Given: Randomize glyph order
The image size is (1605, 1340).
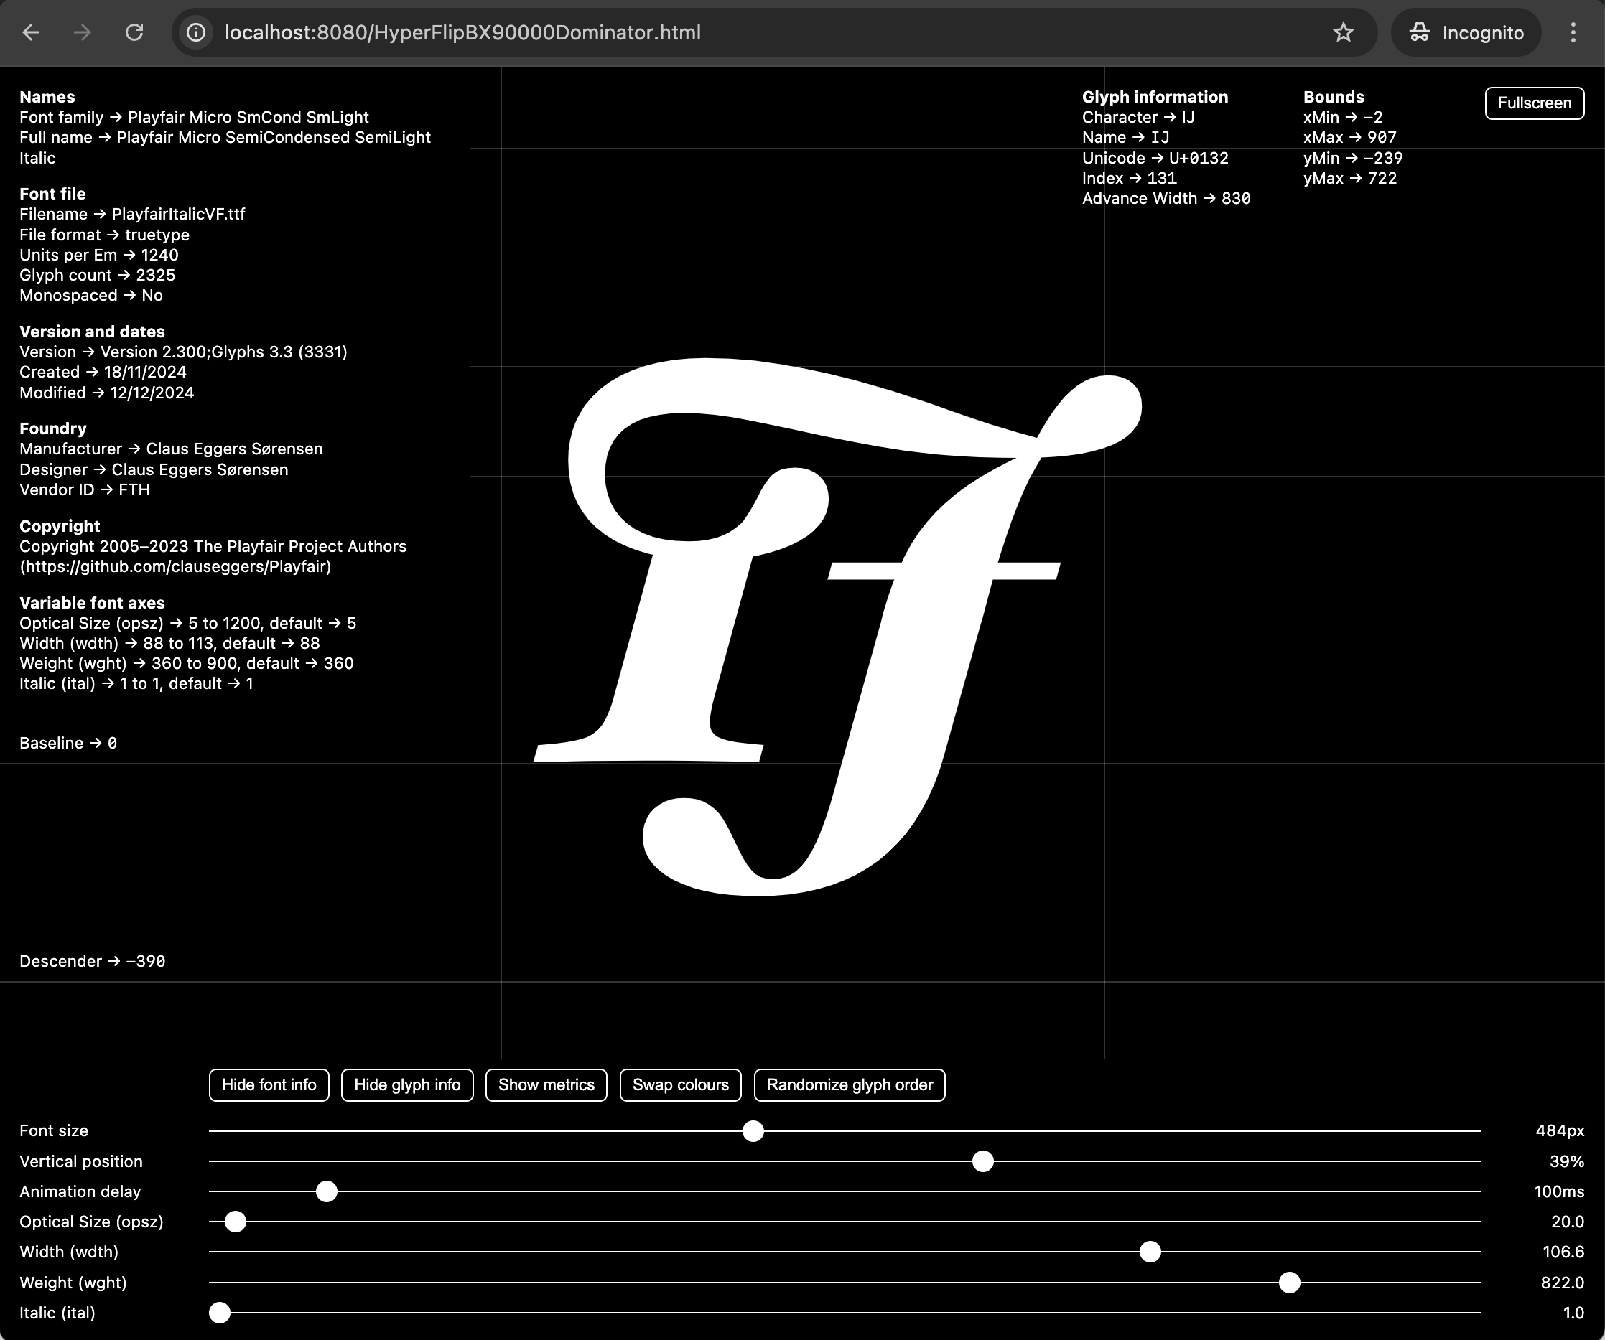Looking at the screenshot, I should tap(849, 1084).
